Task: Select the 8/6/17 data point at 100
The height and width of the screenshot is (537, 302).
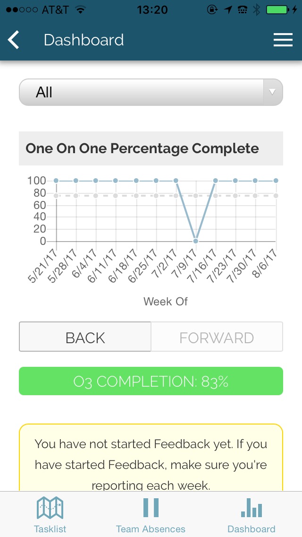Action: 276,181
